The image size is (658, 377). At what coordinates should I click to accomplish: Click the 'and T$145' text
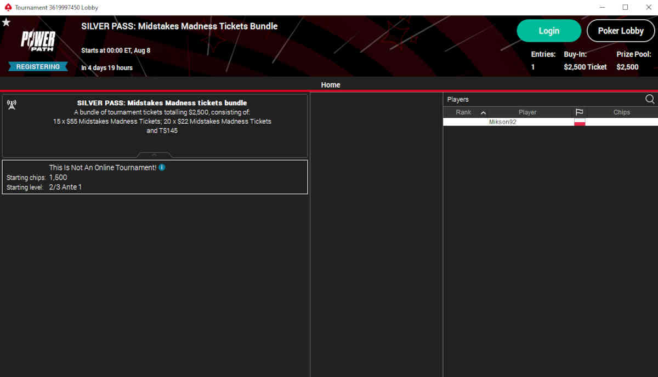point(162,130)
